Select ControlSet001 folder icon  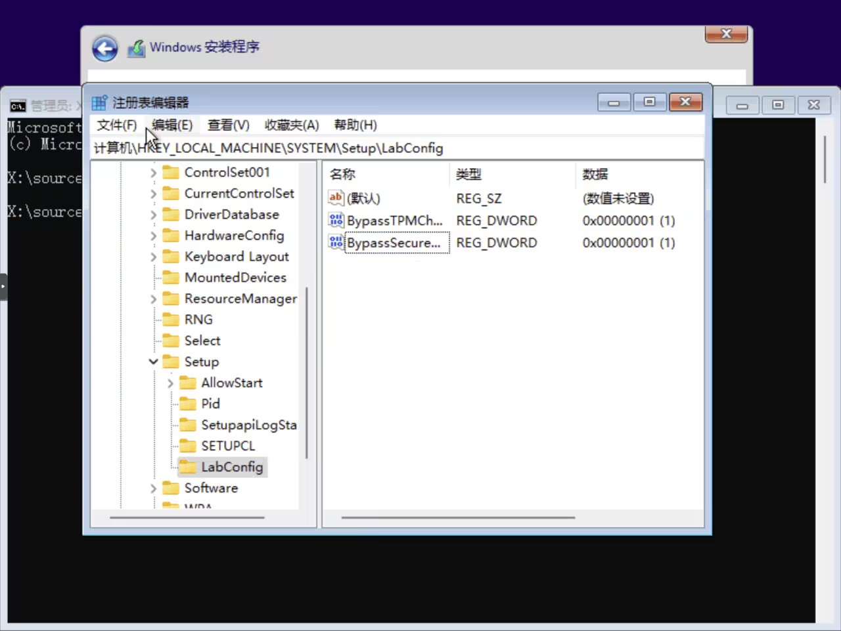coord(171,172)
